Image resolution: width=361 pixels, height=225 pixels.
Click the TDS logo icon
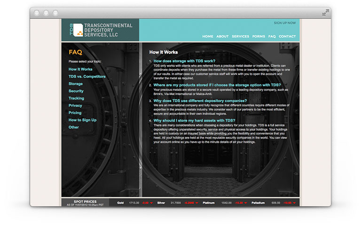[x=76, y=30]
